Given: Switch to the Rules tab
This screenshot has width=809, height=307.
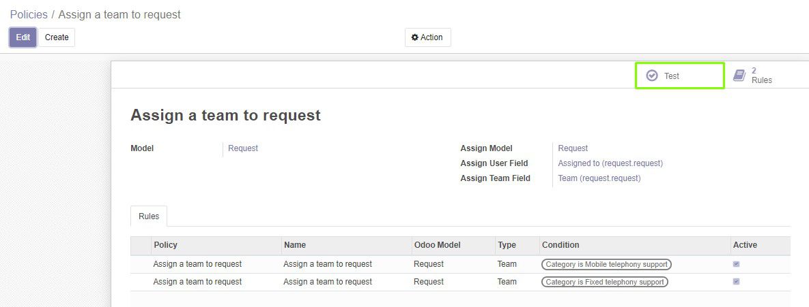Looking at the screenshot, I should pyautogui.click(x=149, y=216).
